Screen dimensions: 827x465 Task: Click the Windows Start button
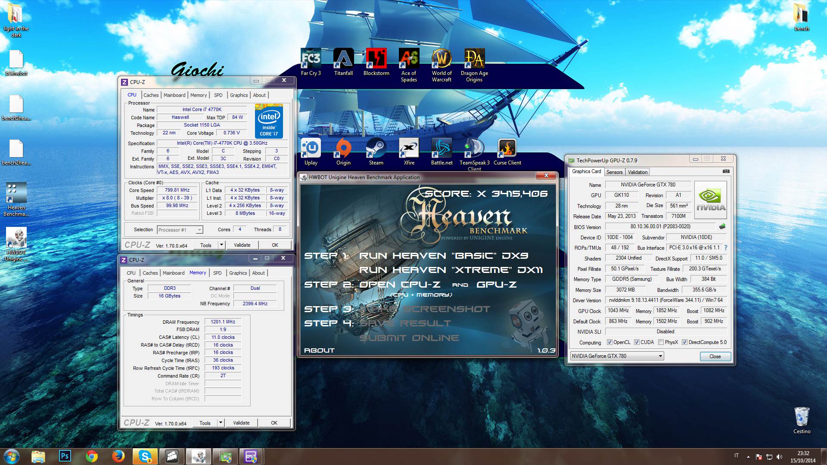[12, 456]
